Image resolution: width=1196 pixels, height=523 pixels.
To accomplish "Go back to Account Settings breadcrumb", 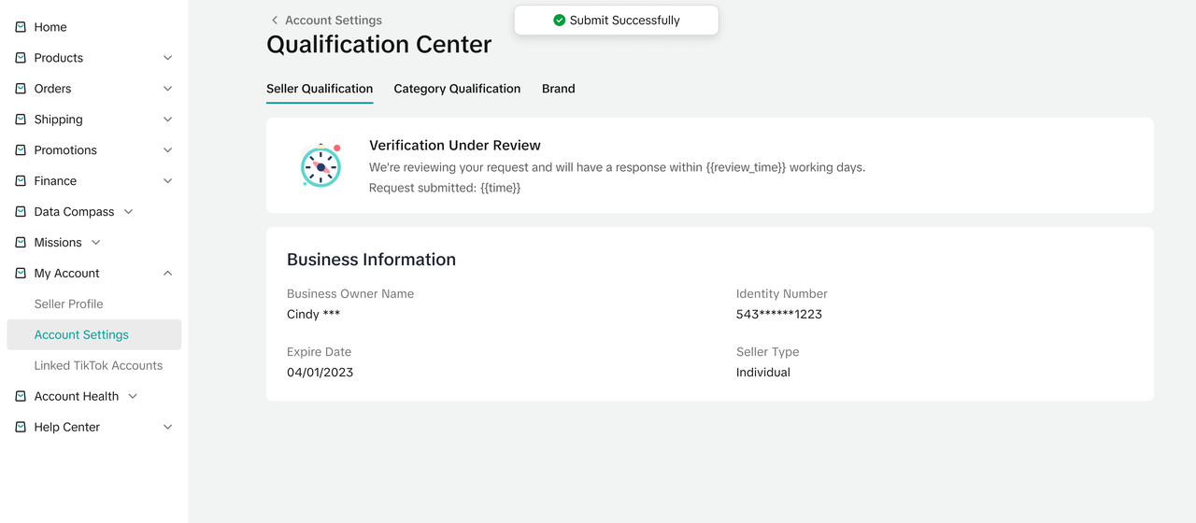I will point(326,20).
